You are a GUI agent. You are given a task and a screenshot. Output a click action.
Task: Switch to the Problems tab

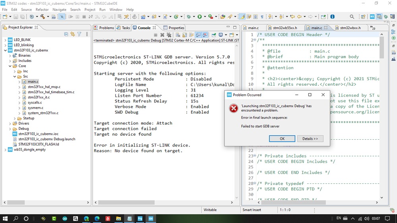click(x=104, y=28)
